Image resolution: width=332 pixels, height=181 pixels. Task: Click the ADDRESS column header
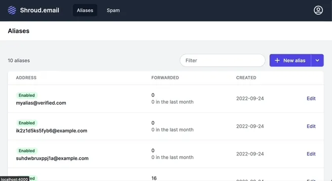(x=26, y=78)
